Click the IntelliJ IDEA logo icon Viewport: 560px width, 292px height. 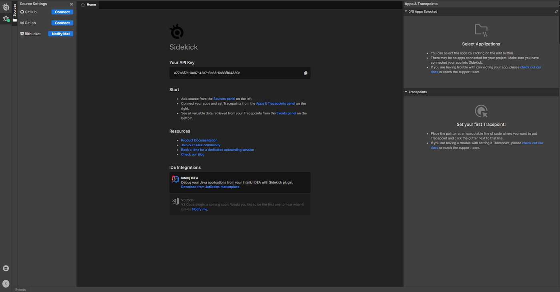tap(175, 179)
